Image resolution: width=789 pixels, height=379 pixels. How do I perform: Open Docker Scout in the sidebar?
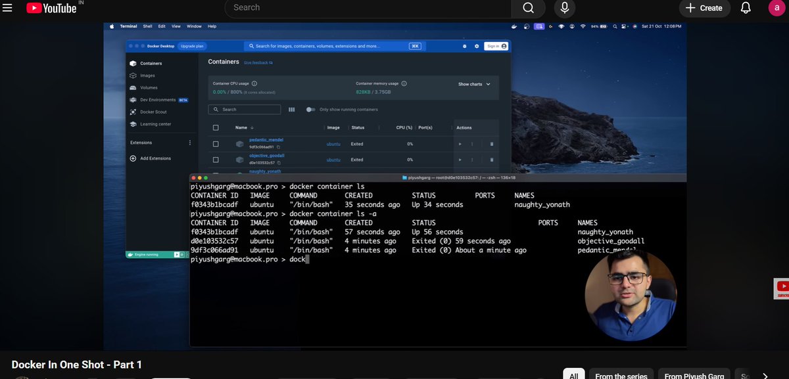148,112
